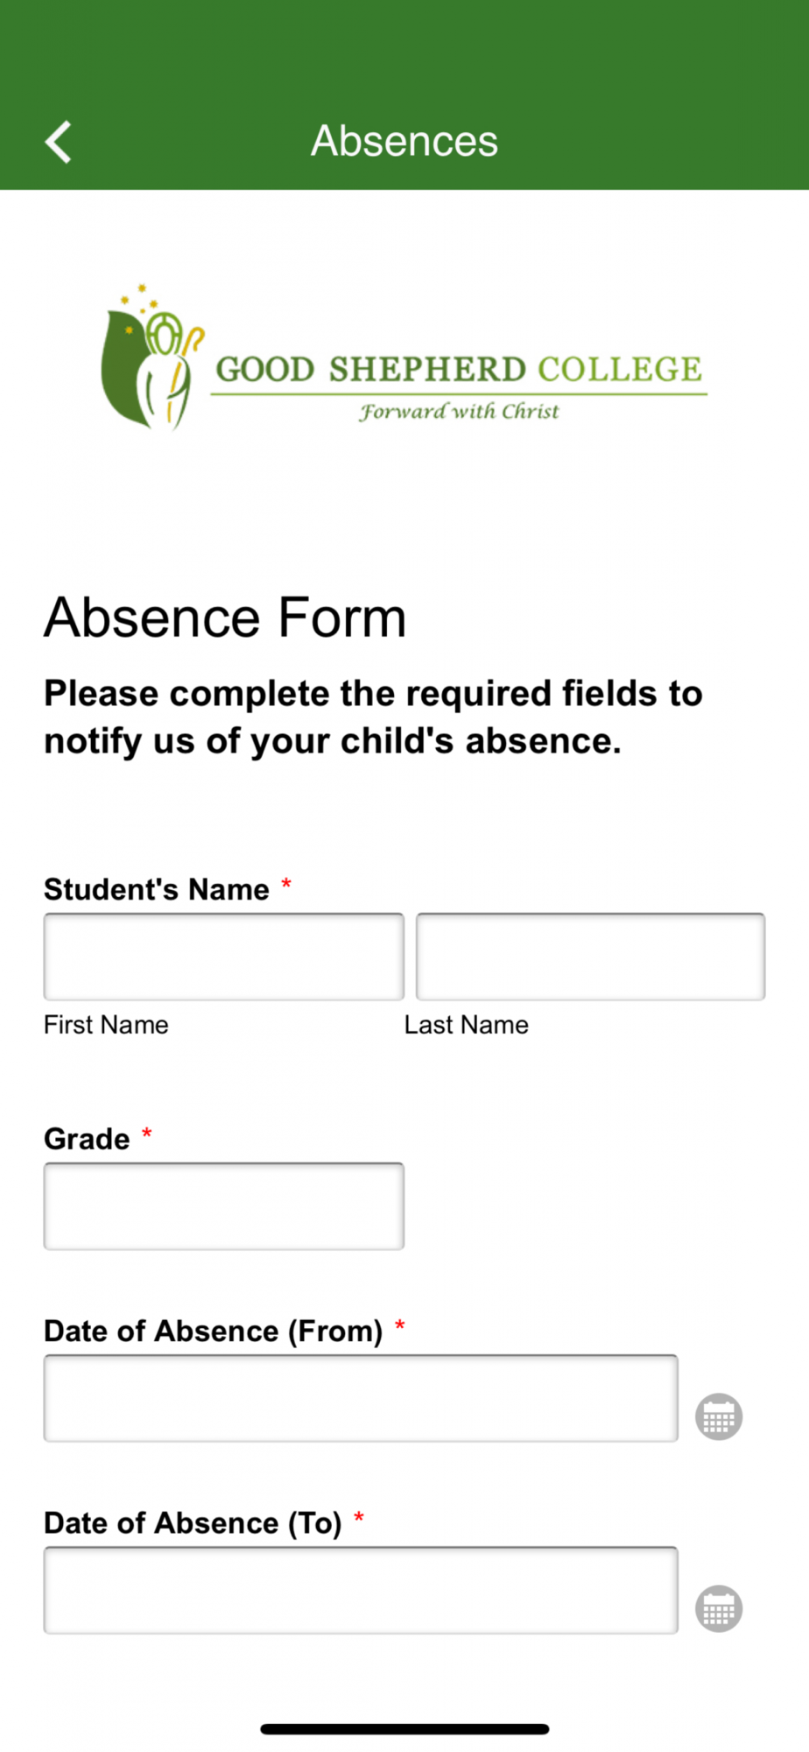Tap the Absences header title
Image resolution: width=809 pixels, height=1752 pixels.
pyautogui.click(x=404, y=141)
